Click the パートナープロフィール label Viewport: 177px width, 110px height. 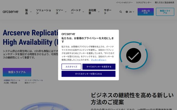(34, 80)
